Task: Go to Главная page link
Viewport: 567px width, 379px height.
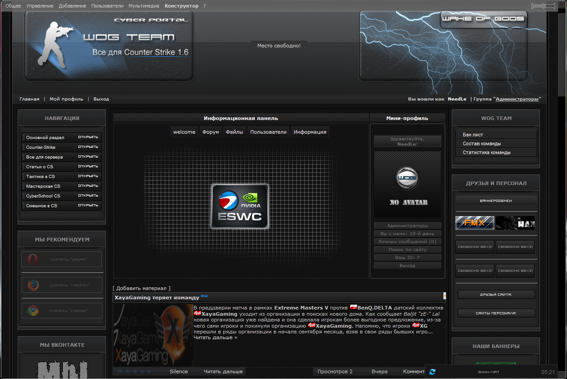Action: click(29, 99)
